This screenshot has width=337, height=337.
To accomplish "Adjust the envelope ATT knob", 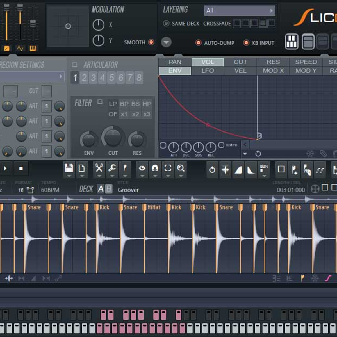I will point(174,147).
